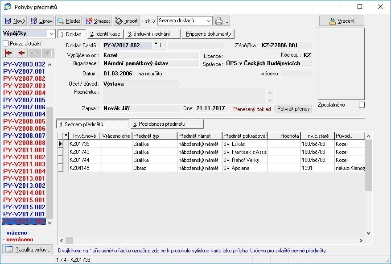
Task: Click the Nový (new record) button
Action: pos(14,21)
